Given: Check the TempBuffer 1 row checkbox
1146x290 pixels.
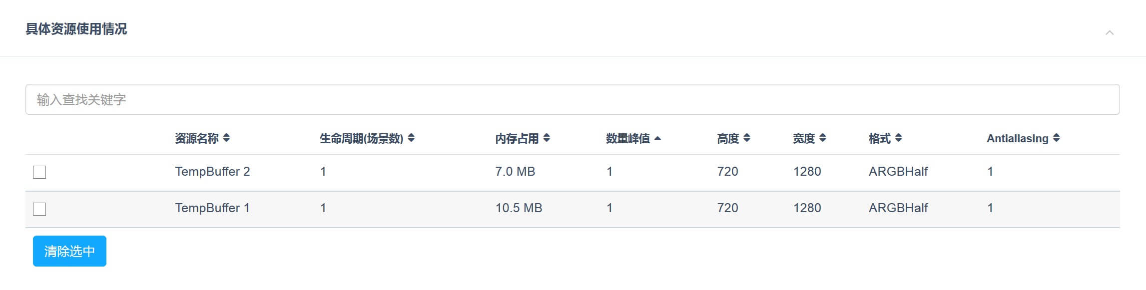Looking at the screenshot, I should click(40, 208).
